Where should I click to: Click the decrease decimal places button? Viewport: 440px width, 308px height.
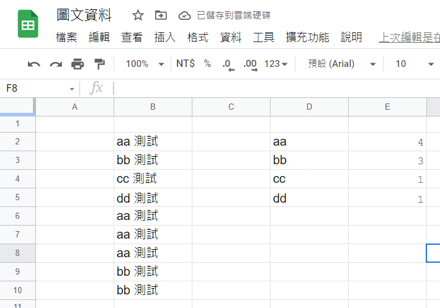[228, 64]
